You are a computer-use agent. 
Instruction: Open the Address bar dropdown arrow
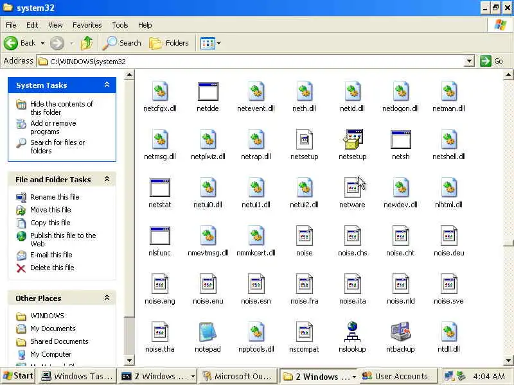[470, 61]
